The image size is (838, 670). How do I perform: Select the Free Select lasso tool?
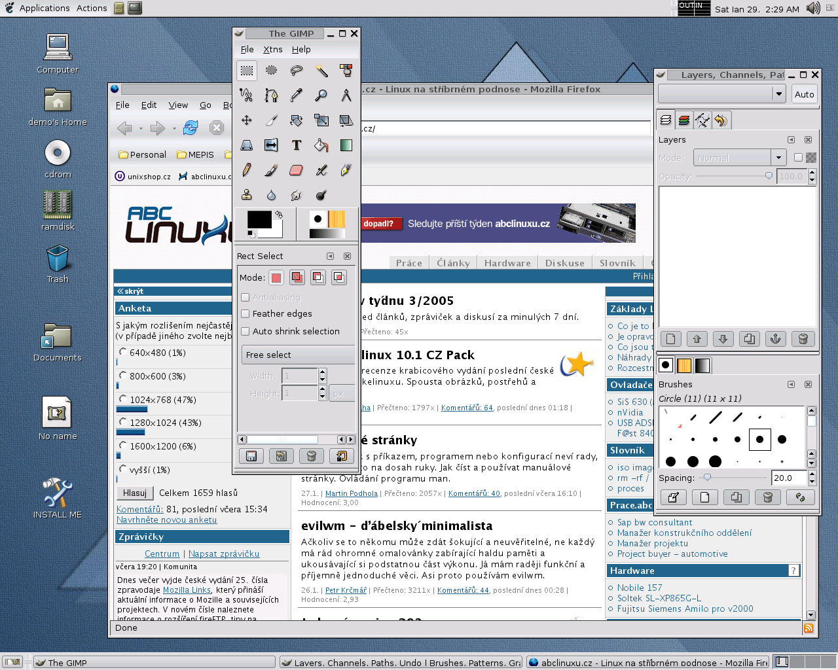[x=297, y=71]
